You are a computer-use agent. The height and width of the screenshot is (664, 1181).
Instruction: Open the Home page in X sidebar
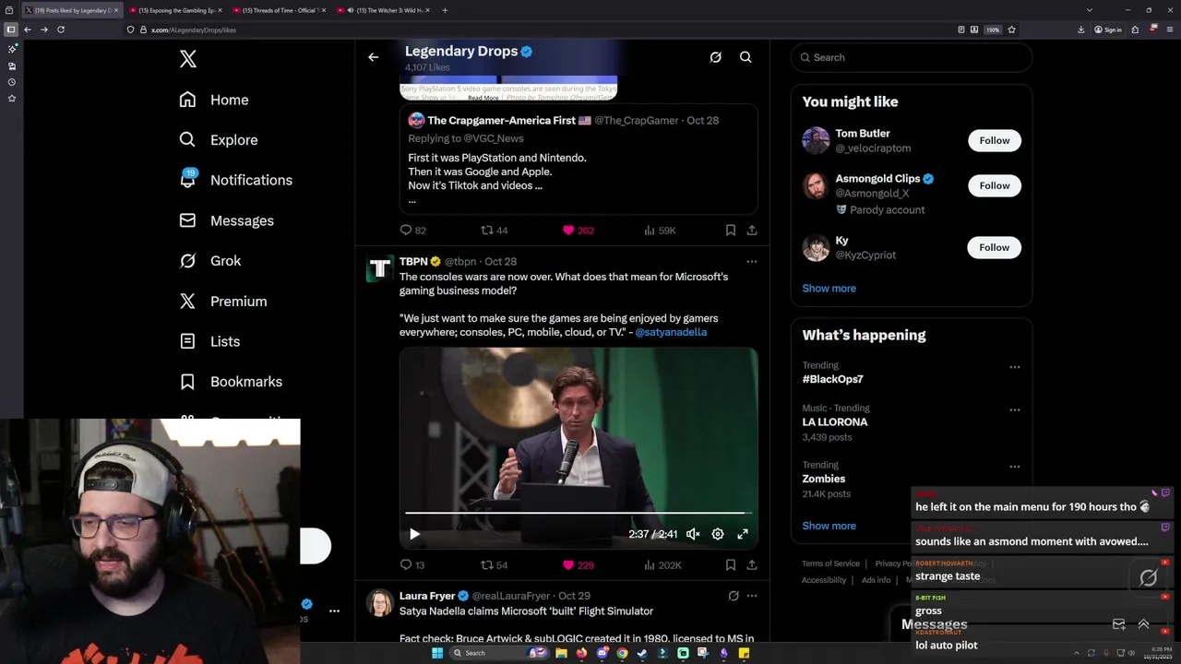[x=214, y=100]
